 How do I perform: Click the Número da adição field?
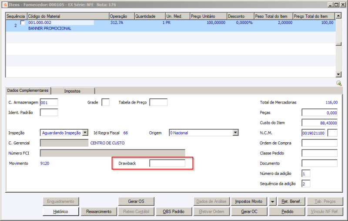pyautogui.click(x=306, y=174)
